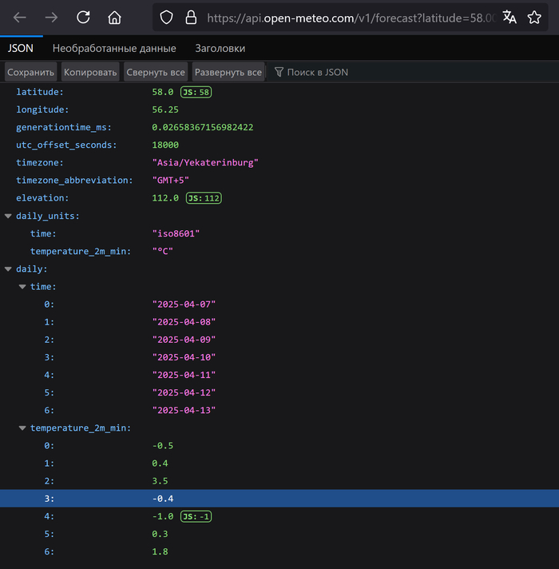Switch to Необработанные данные tab
This screenshot has height=569, width=559.
[x=114, y=49]
